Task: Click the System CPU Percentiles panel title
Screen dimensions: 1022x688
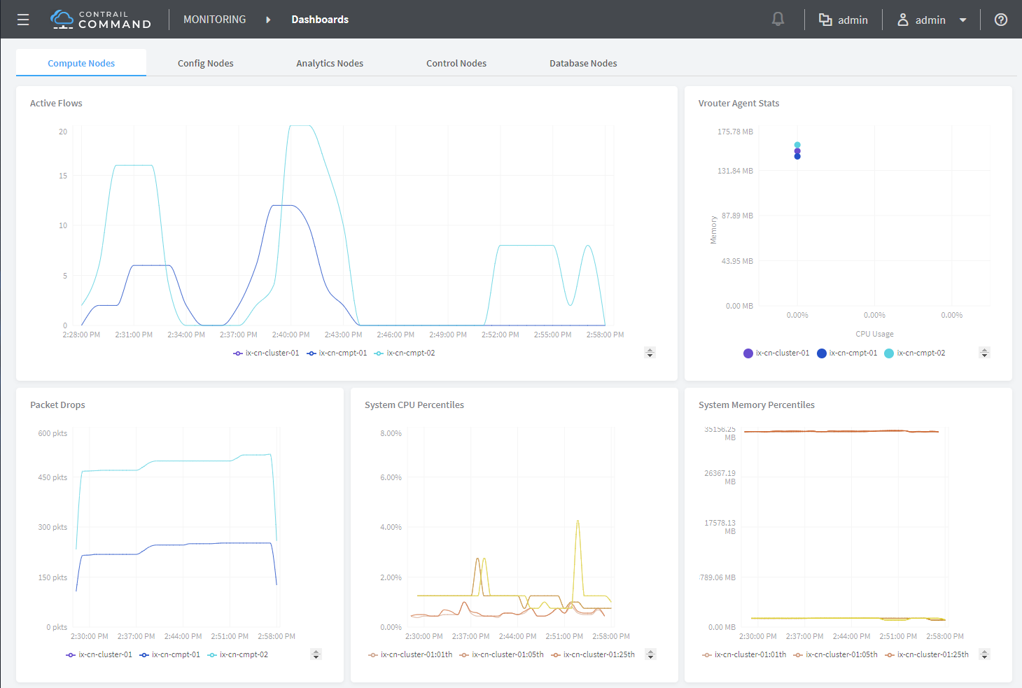Action: [x=414, y=405]
